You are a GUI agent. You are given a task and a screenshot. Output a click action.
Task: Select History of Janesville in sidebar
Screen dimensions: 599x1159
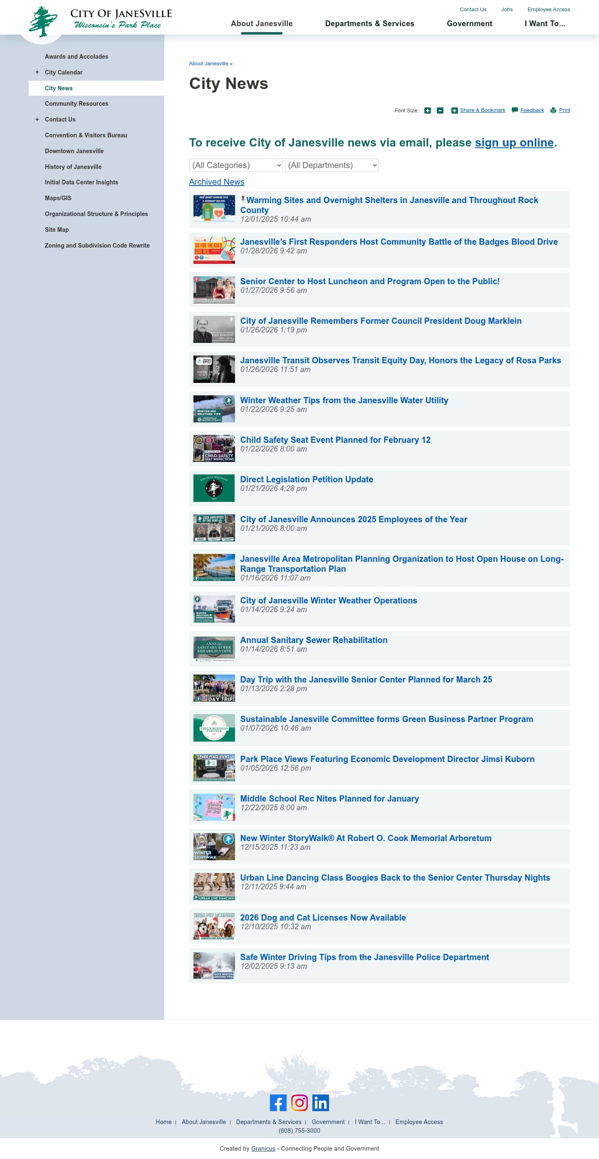73,166
